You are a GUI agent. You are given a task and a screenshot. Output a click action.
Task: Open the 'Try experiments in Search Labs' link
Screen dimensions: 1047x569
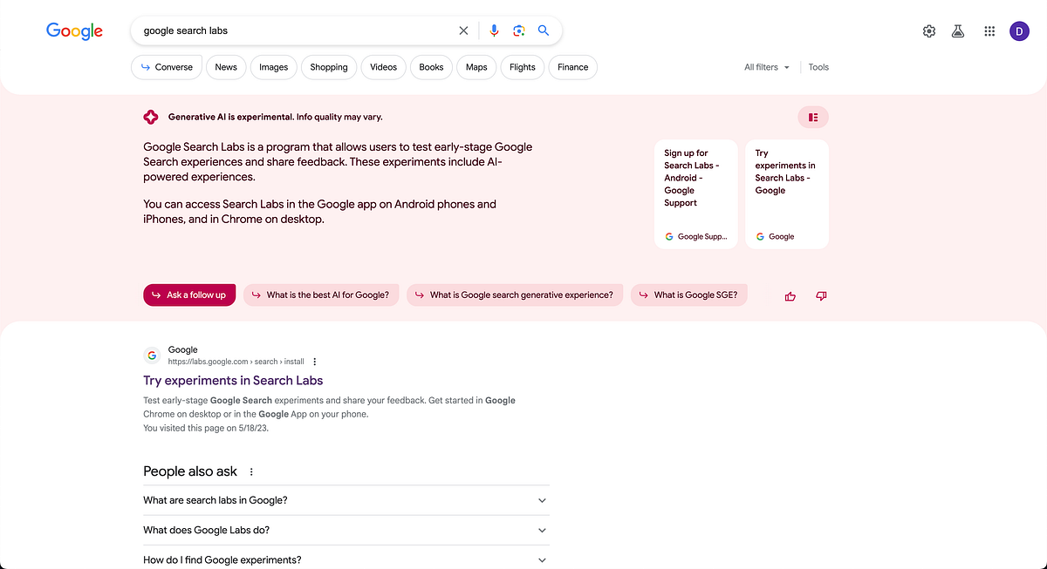233,381
